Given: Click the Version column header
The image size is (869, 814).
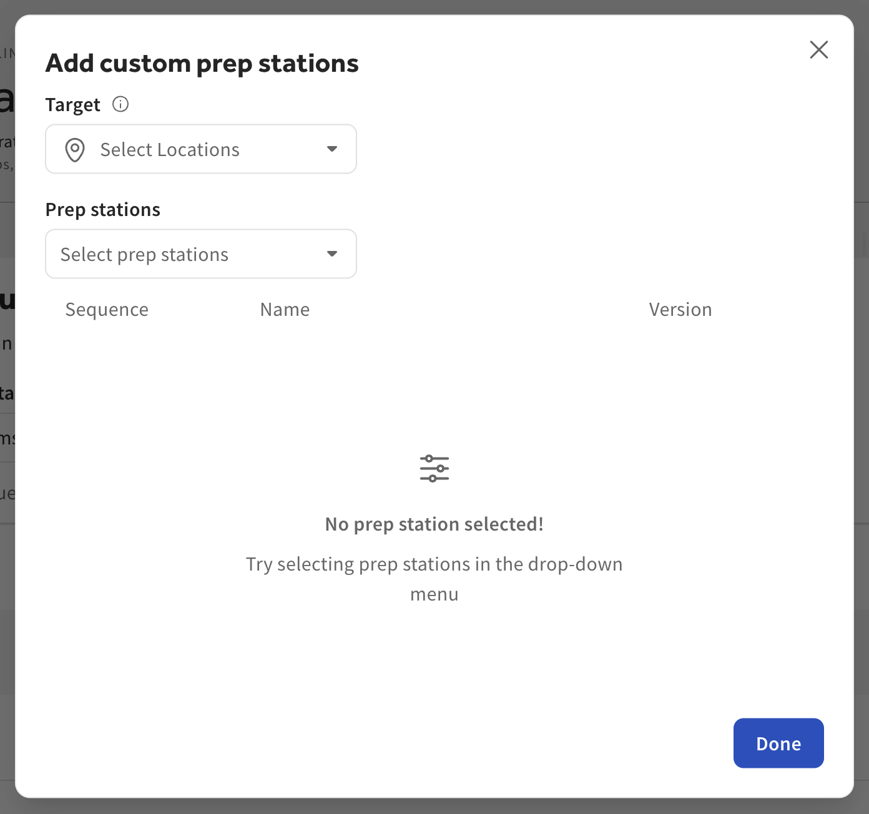Looking at the screenshot, I should click(680, 310).
